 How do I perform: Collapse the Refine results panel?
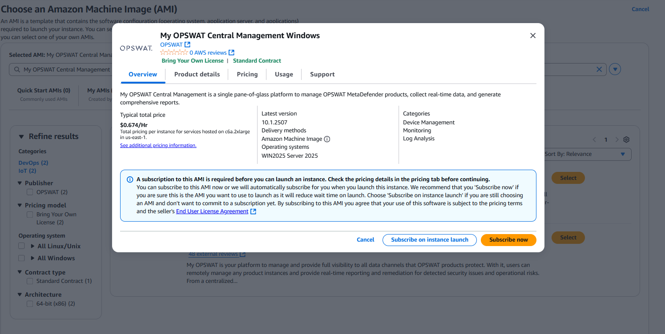[x=21, y=137]
